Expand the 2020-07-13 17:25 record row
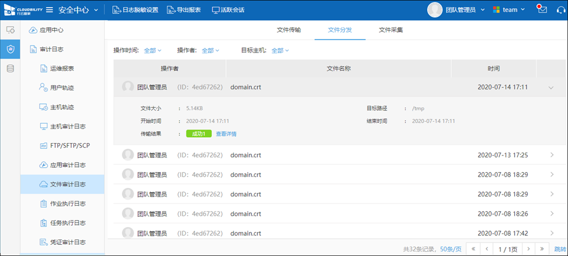The width and height of the screenshot is (568, 256). pyautogui.click(x=551, y=155)
